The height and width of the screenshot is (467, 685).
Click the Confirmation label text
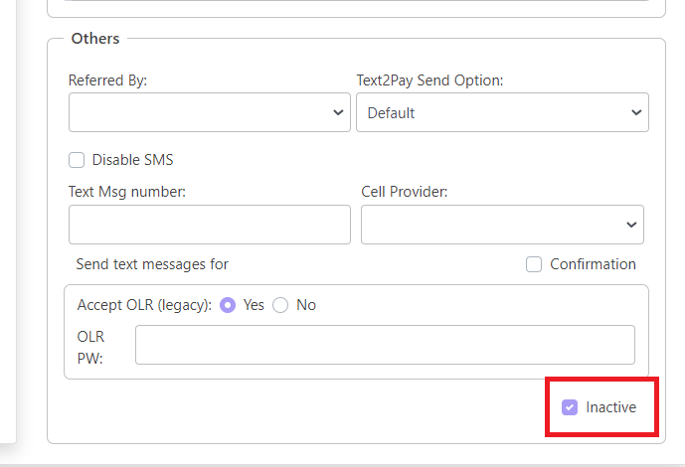tap(593, 264)
